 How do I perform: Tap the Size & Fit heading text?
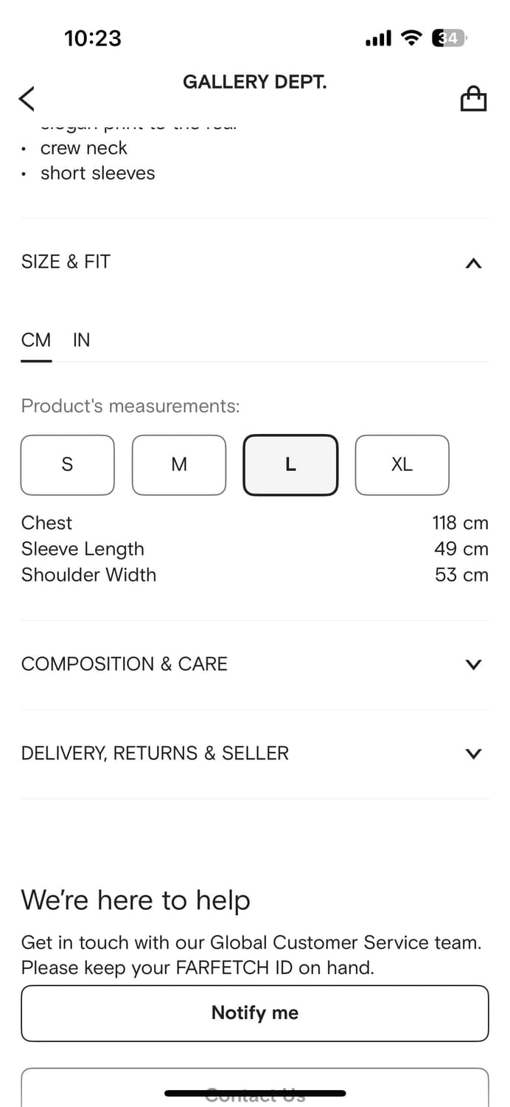(66, 262)
